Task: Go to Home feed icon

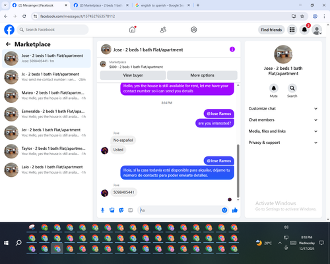Action: [132, 30]
